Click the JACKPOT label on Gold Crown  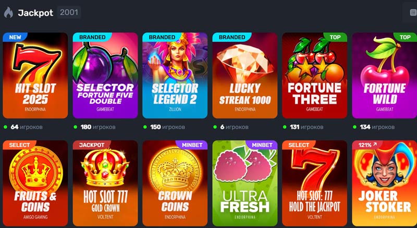click(92, 145)
